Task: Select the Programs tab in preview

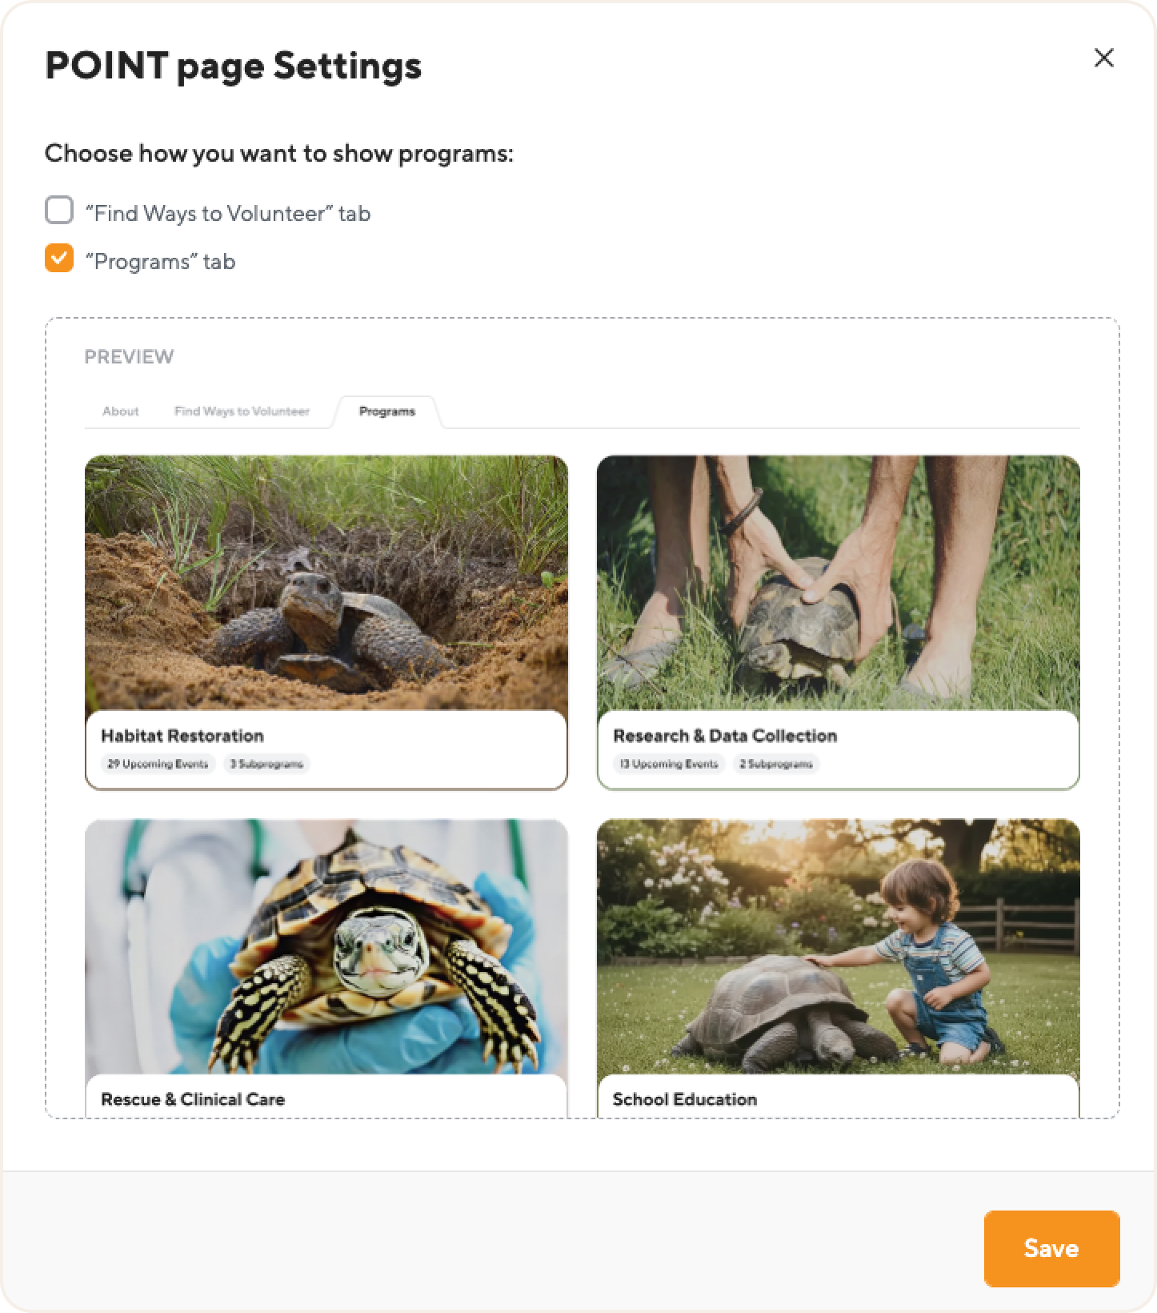Action: pyautogui.click(x=387, y=412)
